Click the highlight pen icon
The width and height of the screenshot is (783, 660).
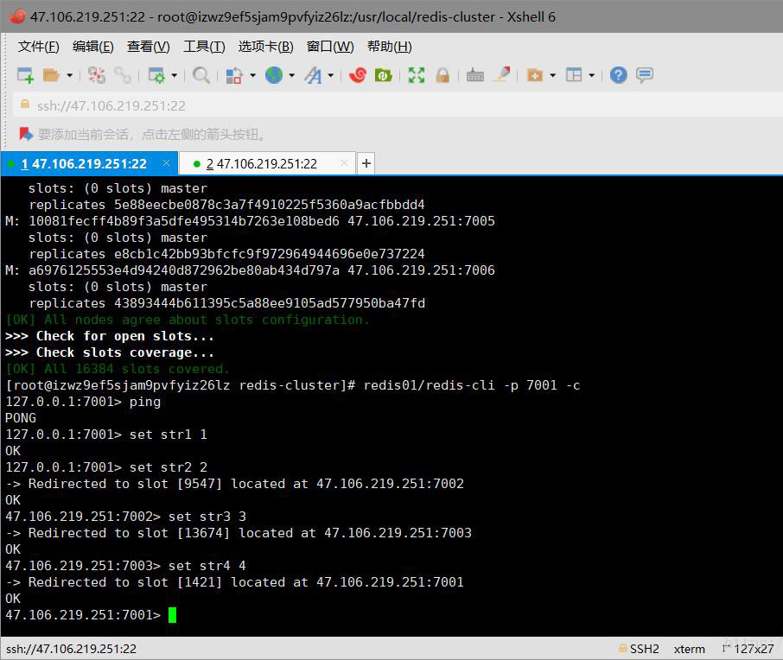click(x=502, y=74)
